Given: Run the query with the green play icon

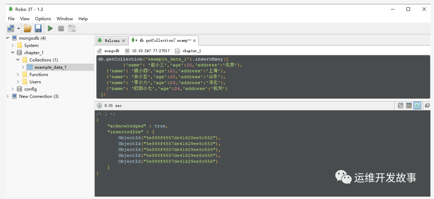Looking at the screenshot, I should coord(50,29).
